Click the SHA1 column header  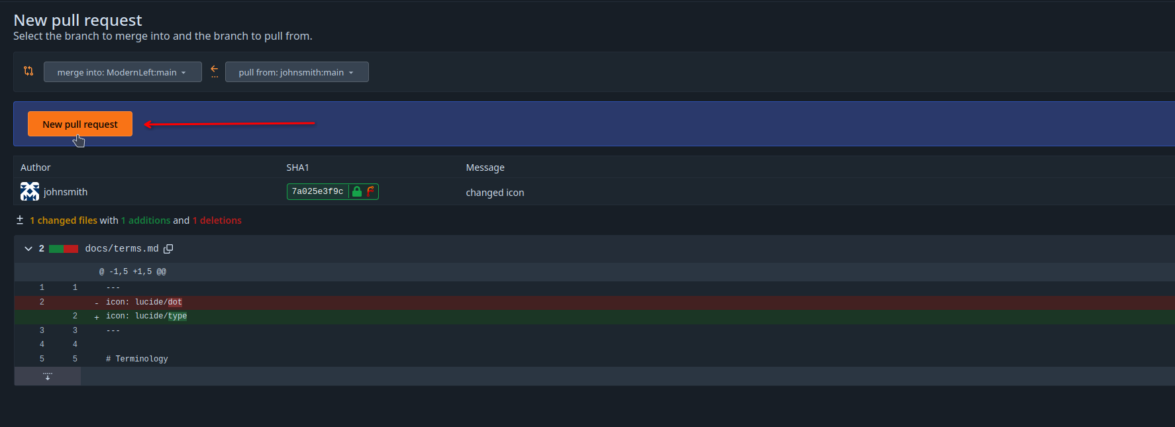coord(297,167)
